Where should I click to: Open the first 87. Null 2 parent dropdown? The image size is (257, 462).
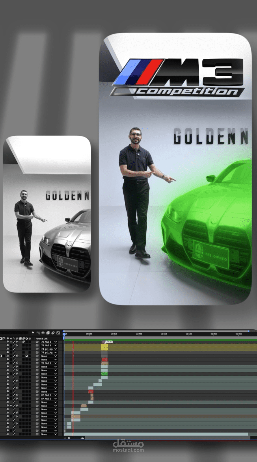tap(49, 395)
